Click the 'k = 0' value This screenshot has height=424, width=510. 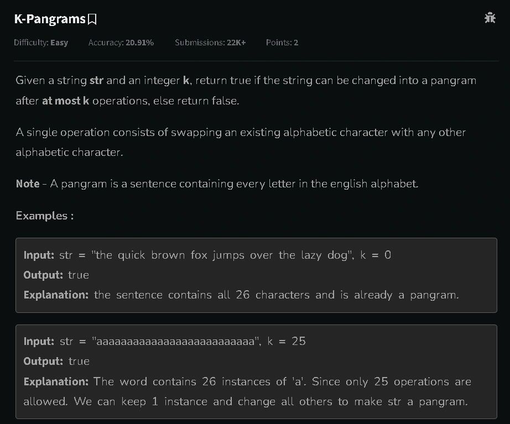(x=376, y=255)
